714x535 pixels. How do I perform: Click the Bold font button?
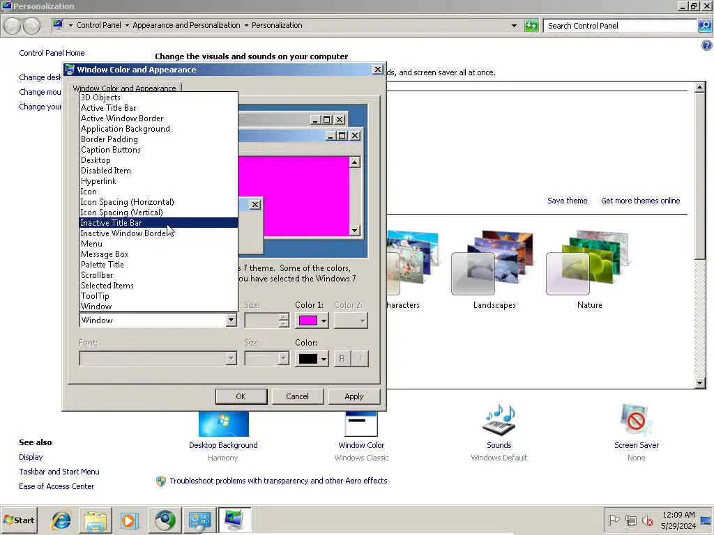point(342,359)
